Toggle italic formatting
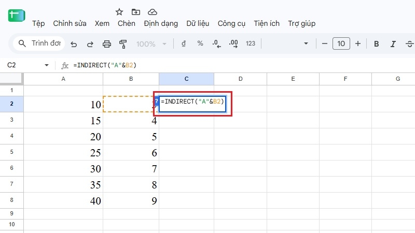Screen dimensions: 415x233 coord(393,44)
